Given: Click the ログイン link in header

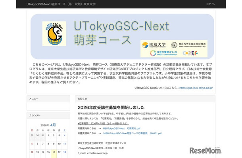Looking at the screenshot, I should (211, 4).
